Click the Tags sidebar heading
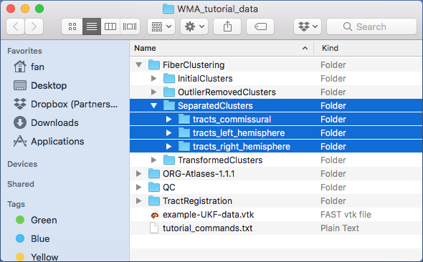The image size is (423, 262). click(x=16, y=204)
